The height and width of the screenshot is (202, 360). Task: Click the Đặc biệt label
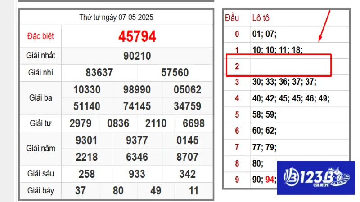(x=40, y=36)
